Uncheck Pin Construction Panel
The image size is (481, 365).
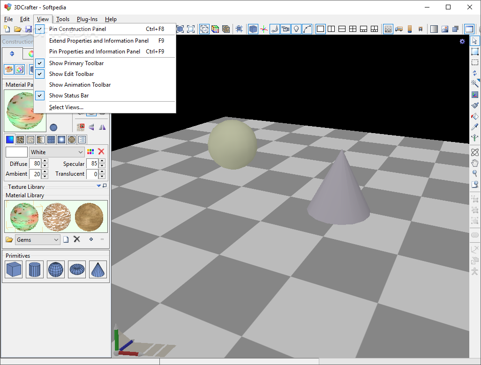point(105,29)
